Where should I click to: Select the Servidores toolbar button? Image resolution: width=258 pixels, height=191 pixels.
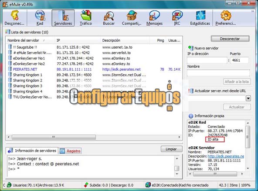click(63, 18)
